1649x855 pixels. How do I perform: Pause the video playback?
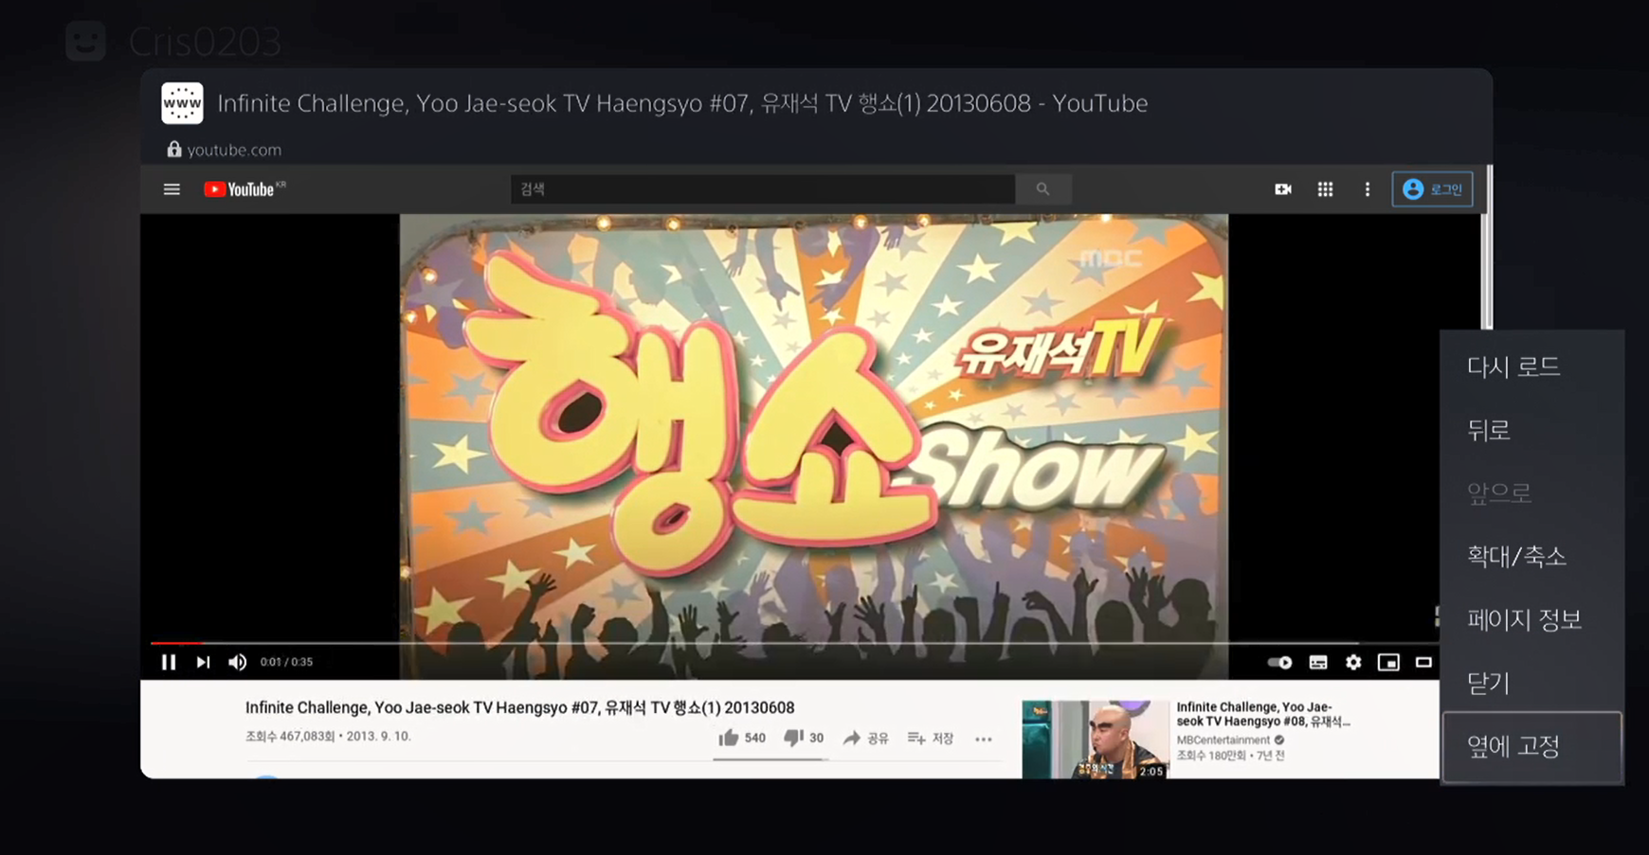click(169, 662)
